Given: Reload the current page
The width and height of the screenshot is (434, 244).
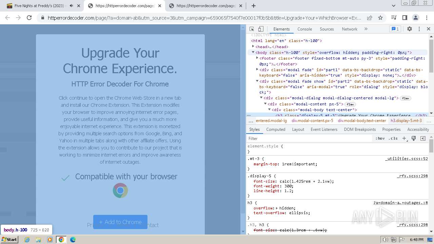Looking at the screenshot, I should point(29,18).
